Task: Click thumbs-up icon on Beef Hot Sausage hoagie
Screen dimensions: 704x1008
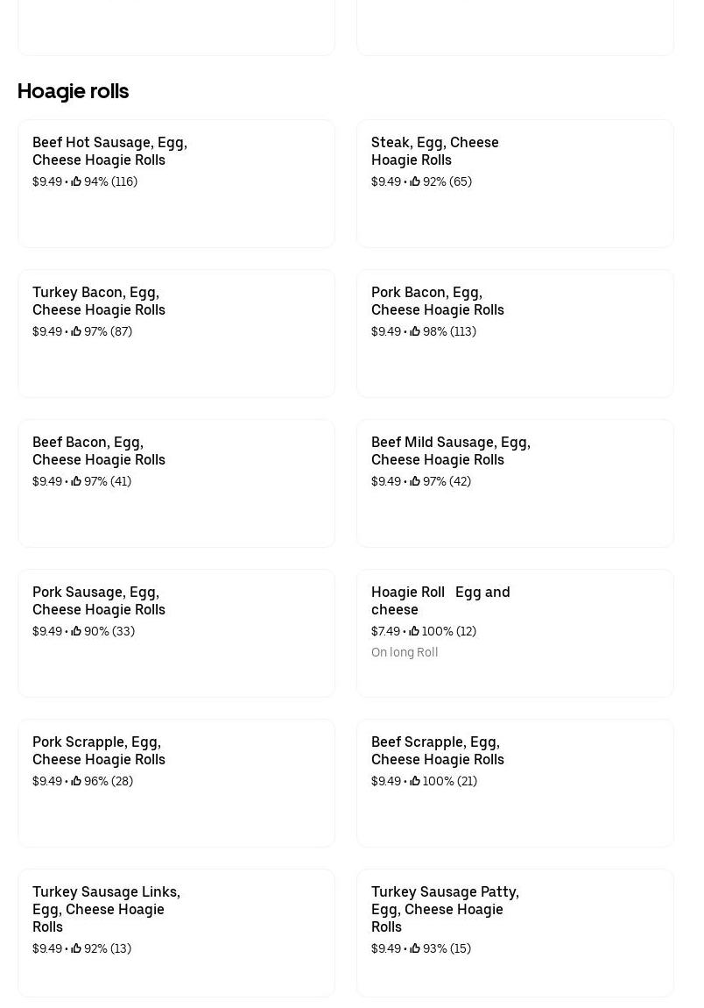Action: (x=76, y=181)
